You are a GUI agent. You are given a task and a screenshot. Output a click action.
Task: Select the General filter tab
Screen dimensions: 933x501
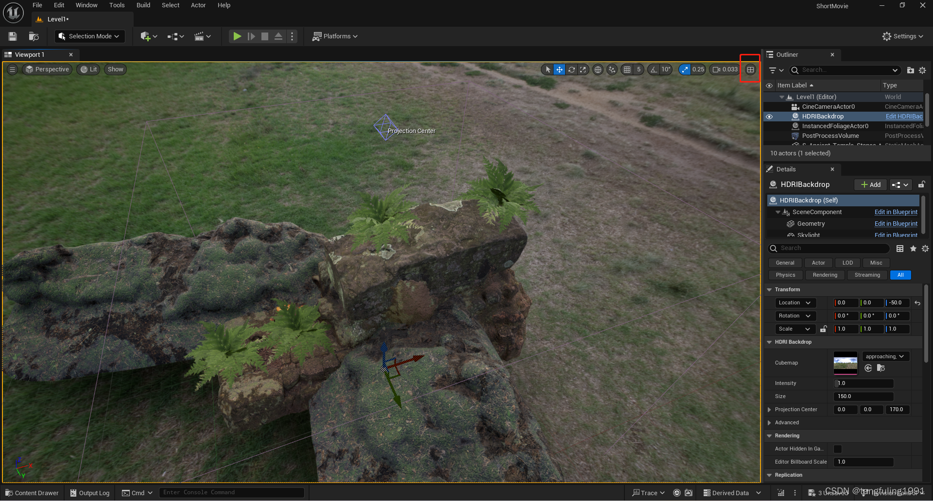tap(785, 263)
